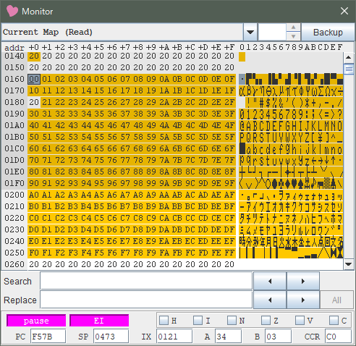
Task: Click the scrollbar up arrow of memory view
Action: coord(348,57)
